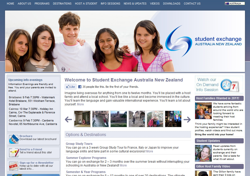Open the AUSTRALIA country selector
This screenshot has width=250, height=176.
(235, 4)
